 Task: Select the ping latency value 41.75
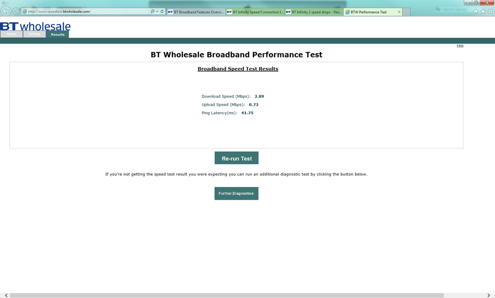[x=247, y=113]
